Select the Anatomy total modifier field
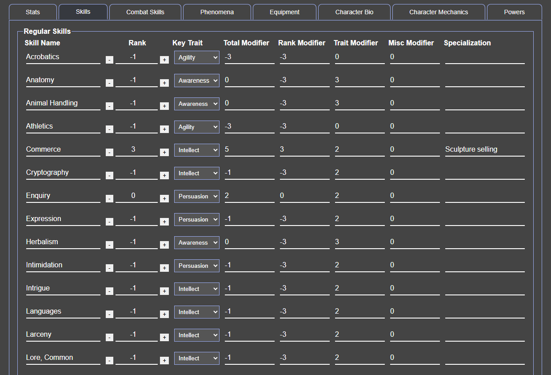This screenshot has width=551, height=375. point(249,80)
